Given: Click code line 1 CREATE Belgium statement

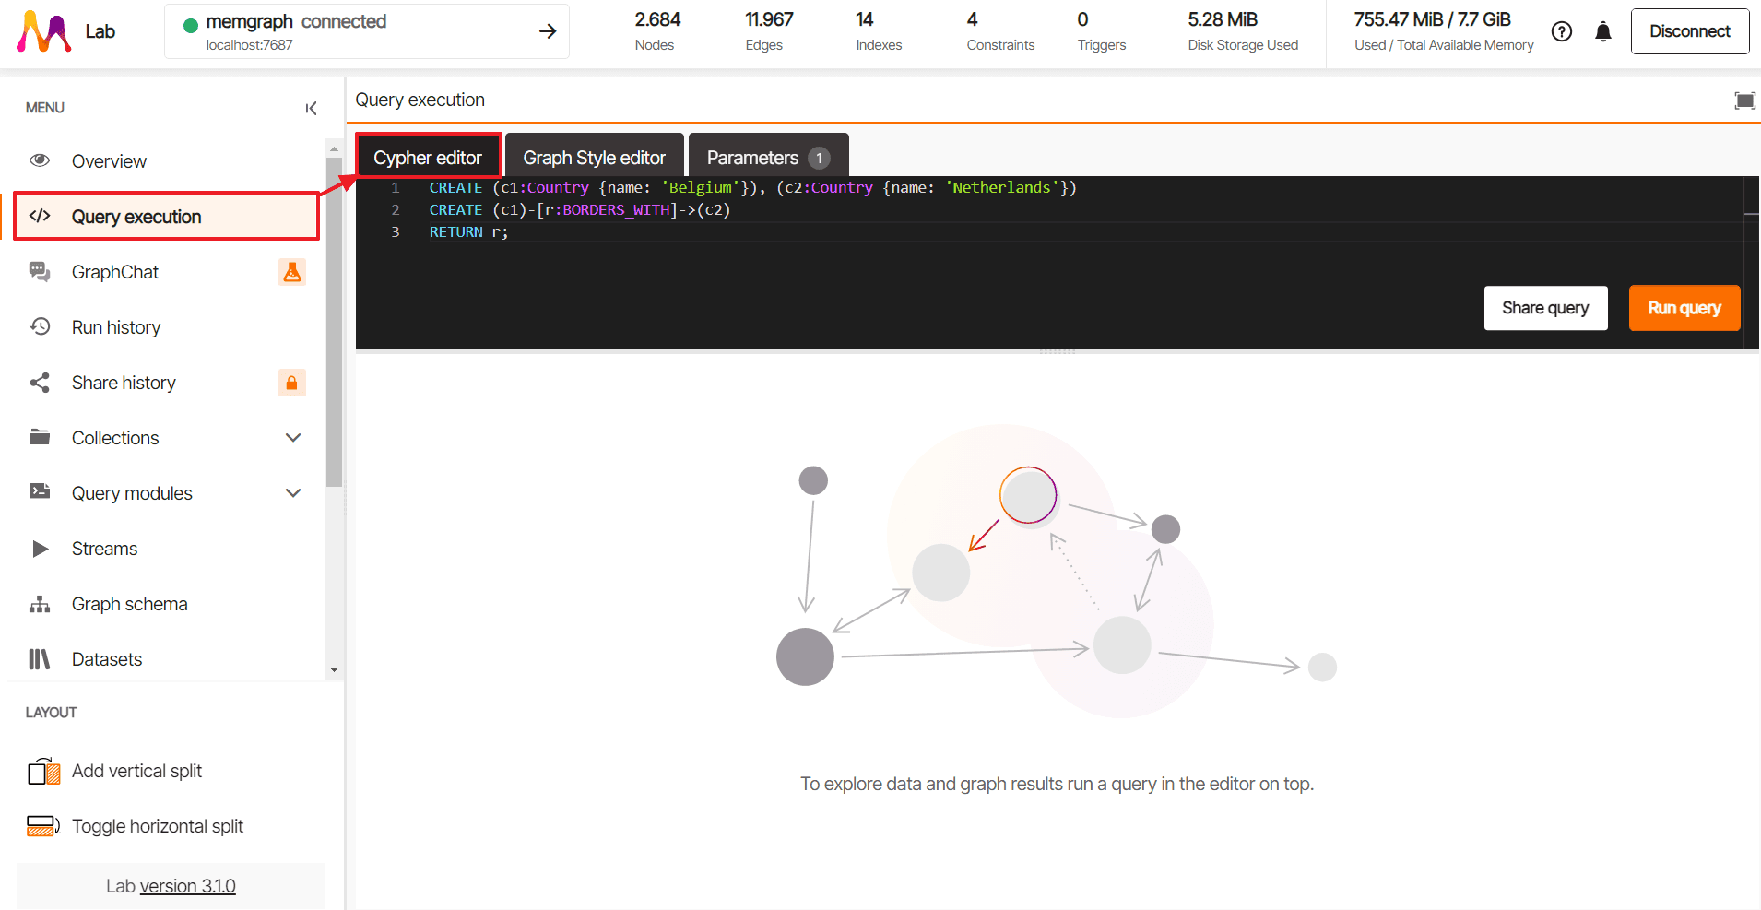Looking at the screenshot, I should point(752,188).
